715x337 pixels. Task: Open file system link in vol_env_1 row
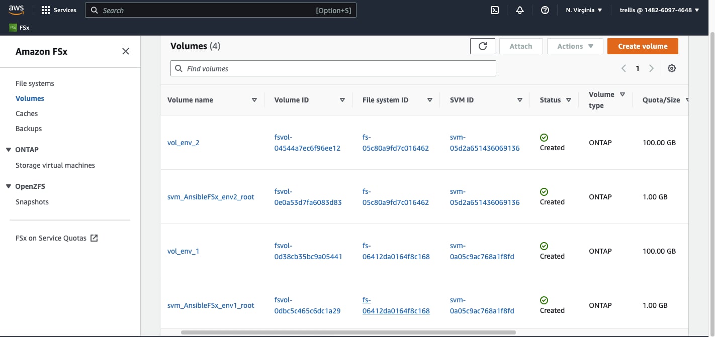pos(396,251)
